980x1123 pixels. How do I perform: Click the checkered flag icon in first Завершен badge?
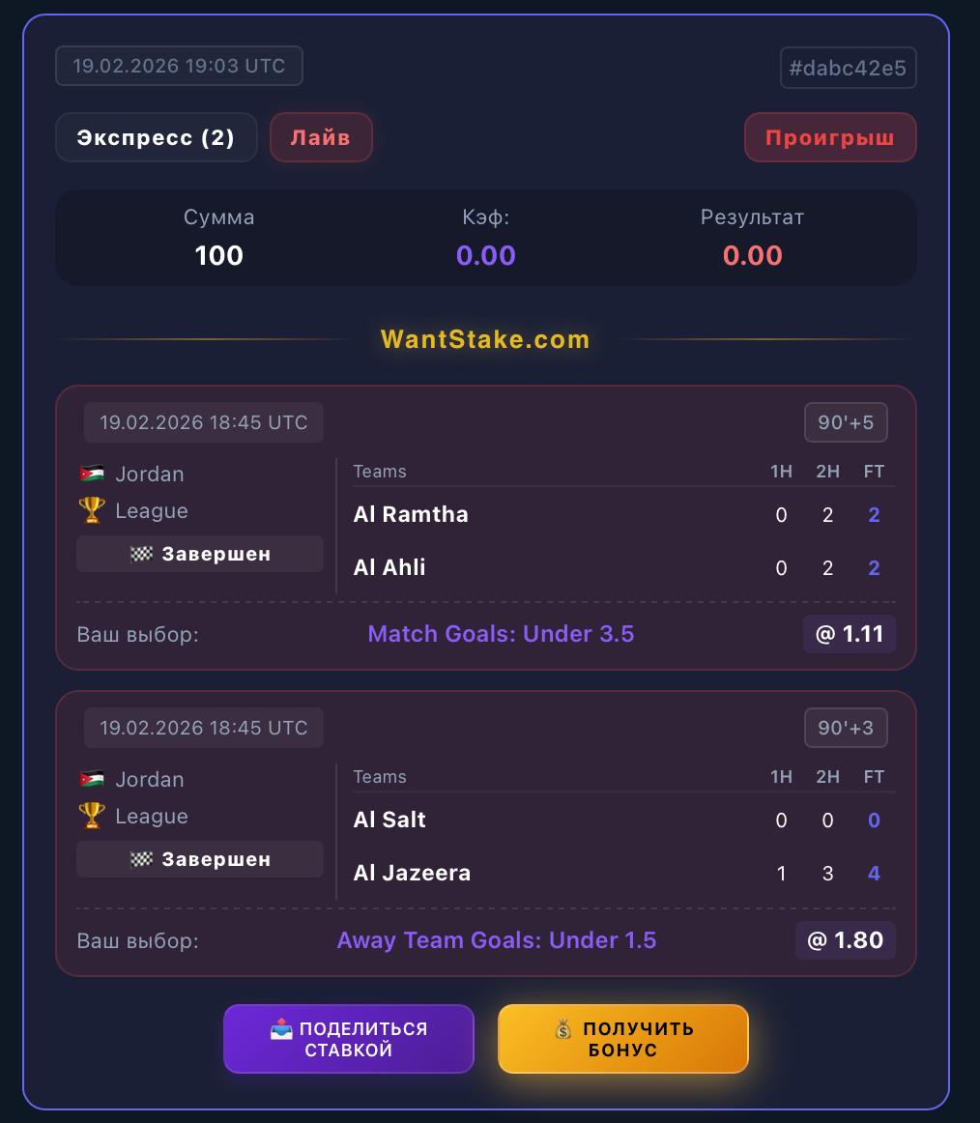pyautogui.click(x=141, y=555)
